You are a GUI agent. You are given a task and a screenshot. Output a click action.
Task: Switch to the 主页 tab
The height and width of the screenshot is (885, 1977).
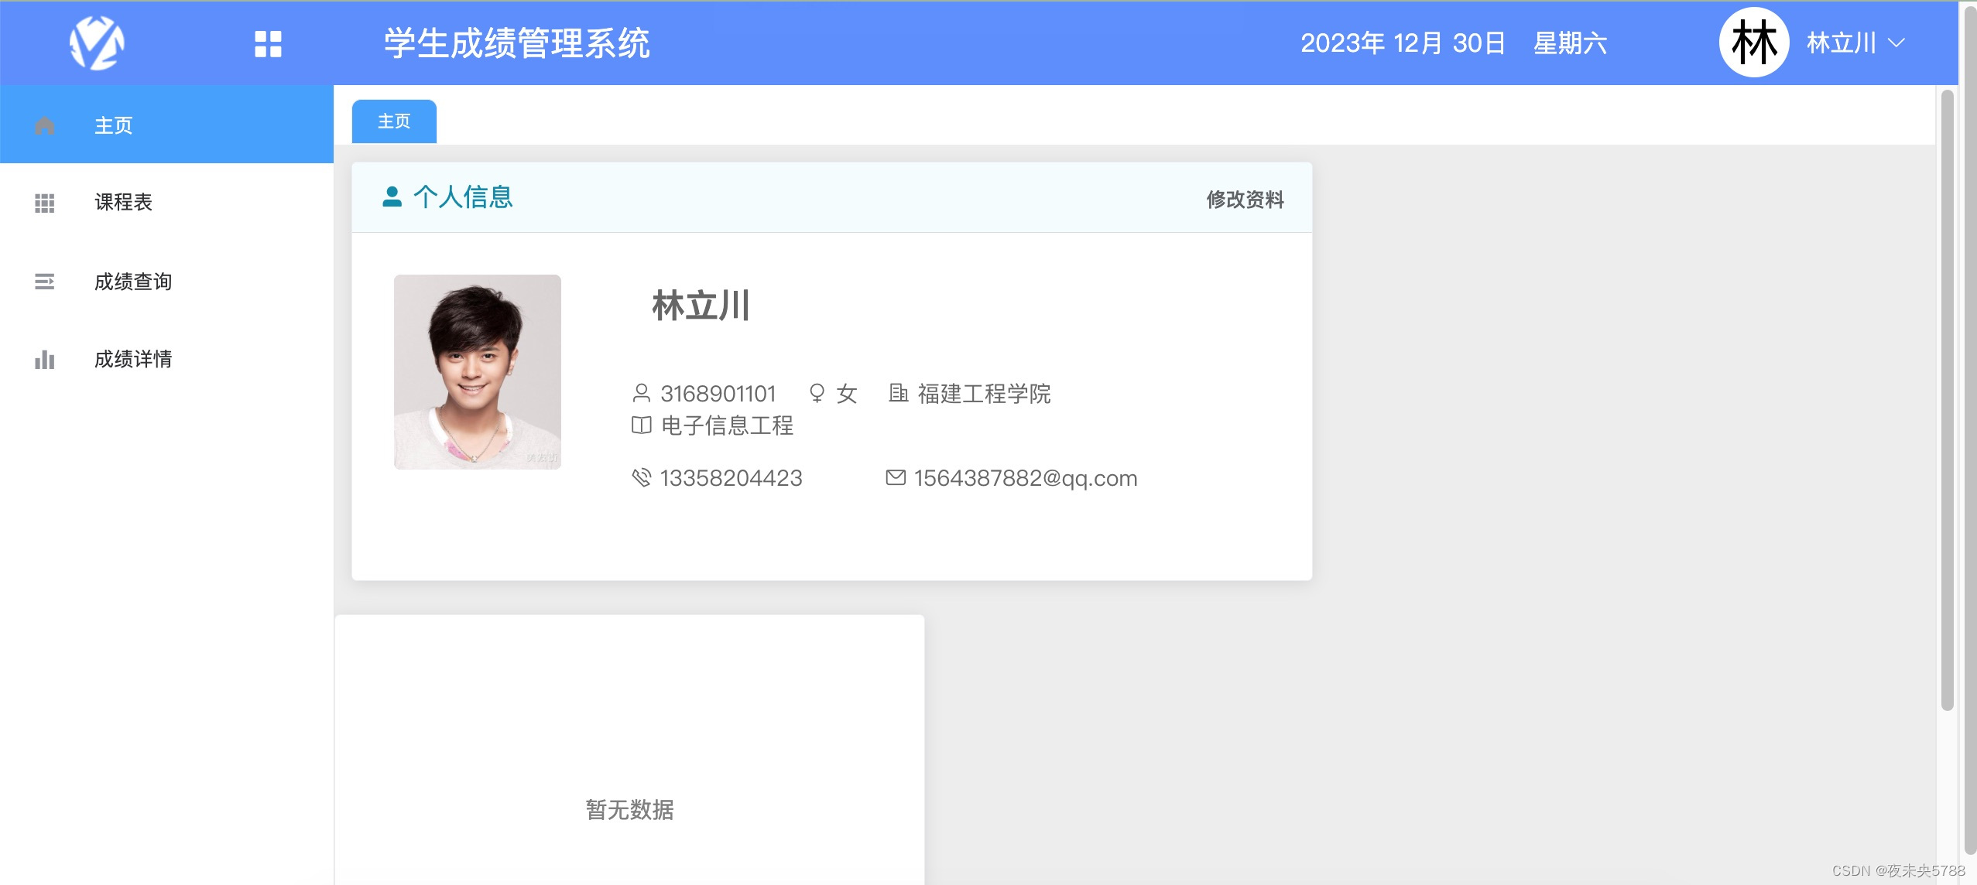[393, 121]
